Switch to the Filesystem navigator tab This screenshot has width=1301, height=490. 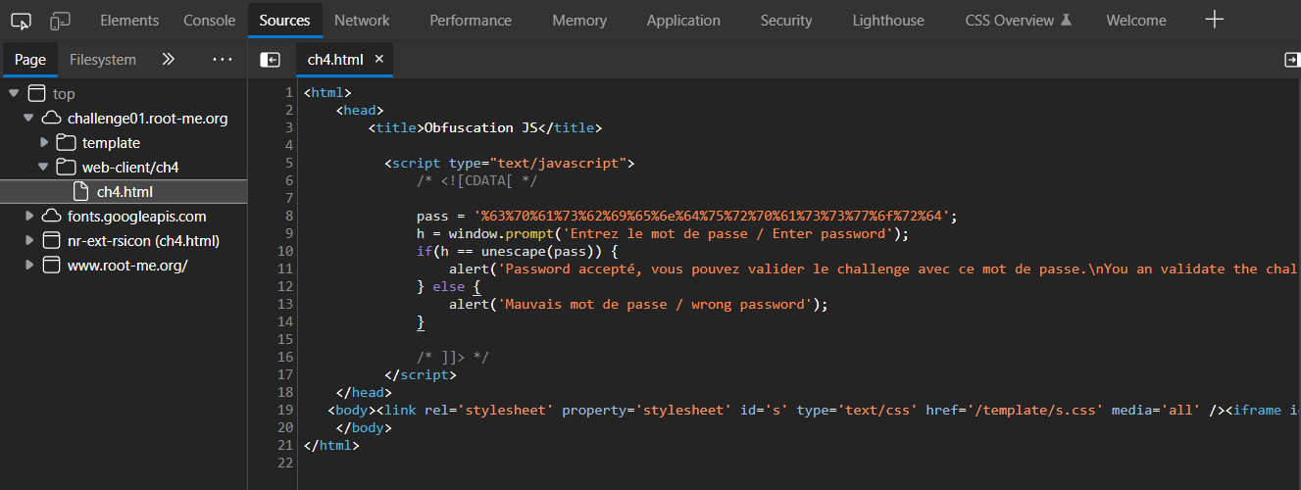click(103, 60)
